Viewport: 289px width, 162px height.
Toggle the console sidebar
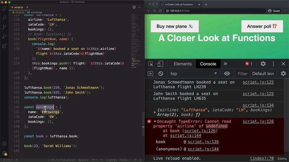pyautogui.click(x=150, y=74)
